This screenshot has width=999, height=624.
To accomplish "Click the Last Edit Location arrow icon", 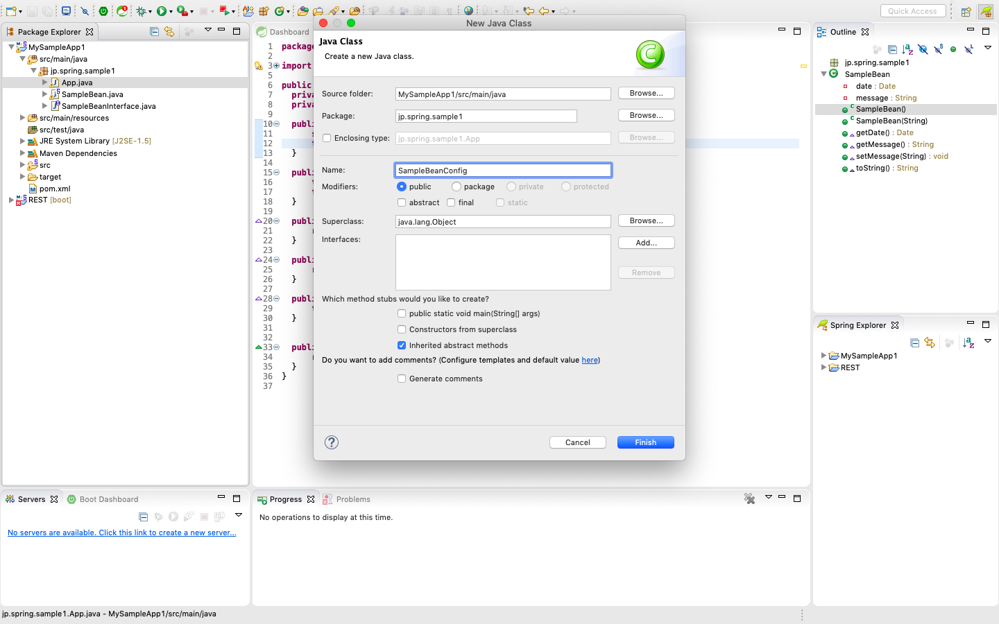I will [x=529, y=11].
